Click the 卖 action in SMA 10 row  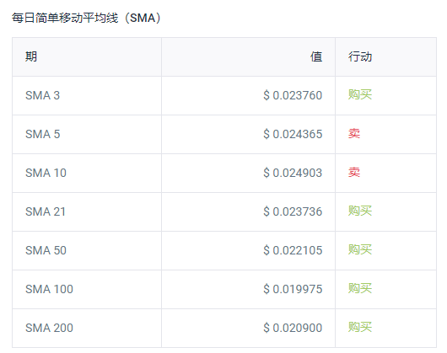pos(354,172)
